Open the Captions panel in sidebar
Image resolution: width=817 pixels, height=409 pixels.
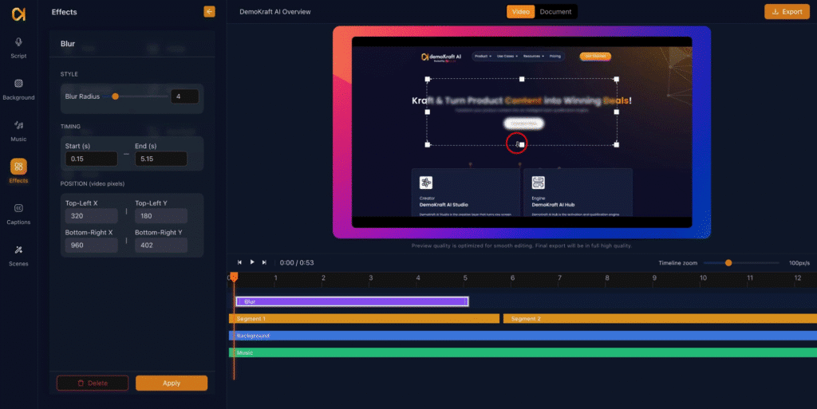point(18,212)
